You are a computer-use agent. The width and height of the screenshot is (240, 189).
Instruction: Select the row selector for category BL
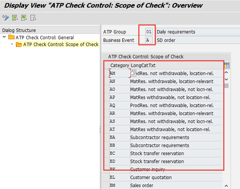(x=106, y=177)
